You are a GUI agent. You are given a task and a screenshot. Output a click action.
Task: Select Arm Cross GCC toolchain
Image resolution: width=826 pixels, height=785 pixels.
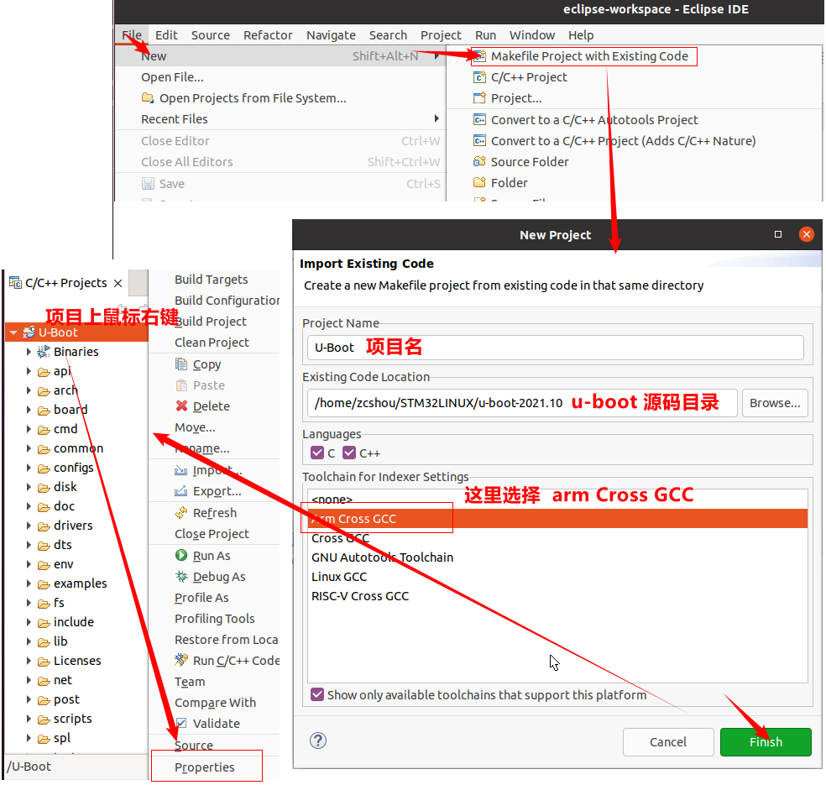pos(557,519)
